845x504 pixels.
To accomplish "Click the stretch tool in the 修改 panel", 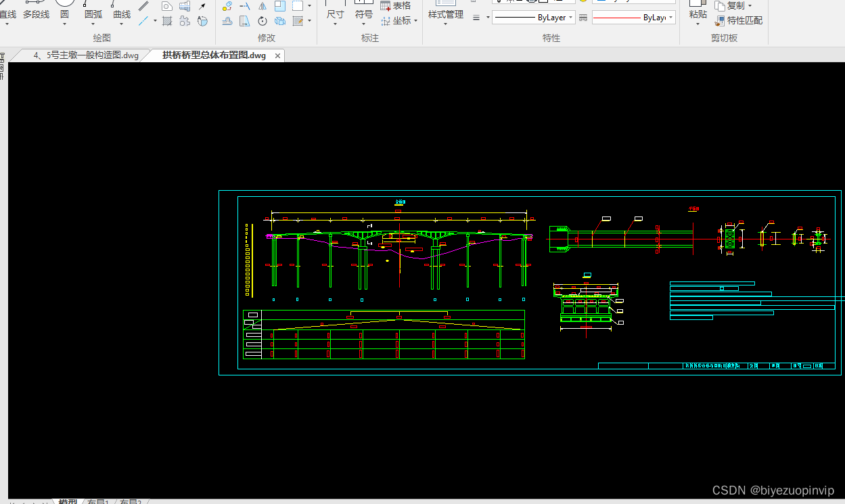I will point(245,21).
